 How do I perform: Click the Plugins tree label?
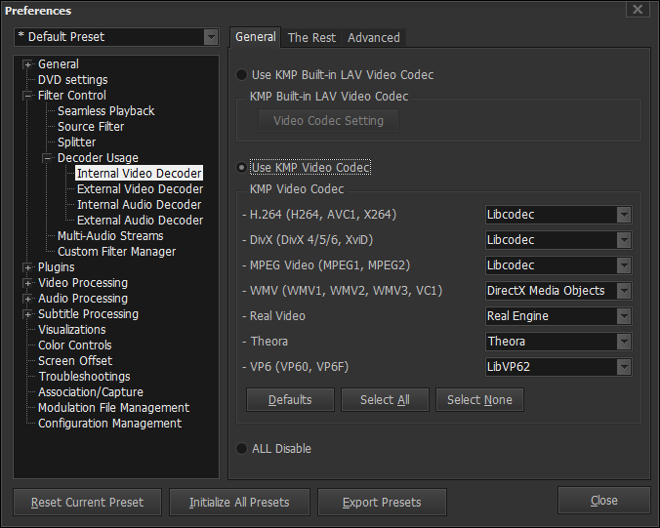tap(56, 267)
